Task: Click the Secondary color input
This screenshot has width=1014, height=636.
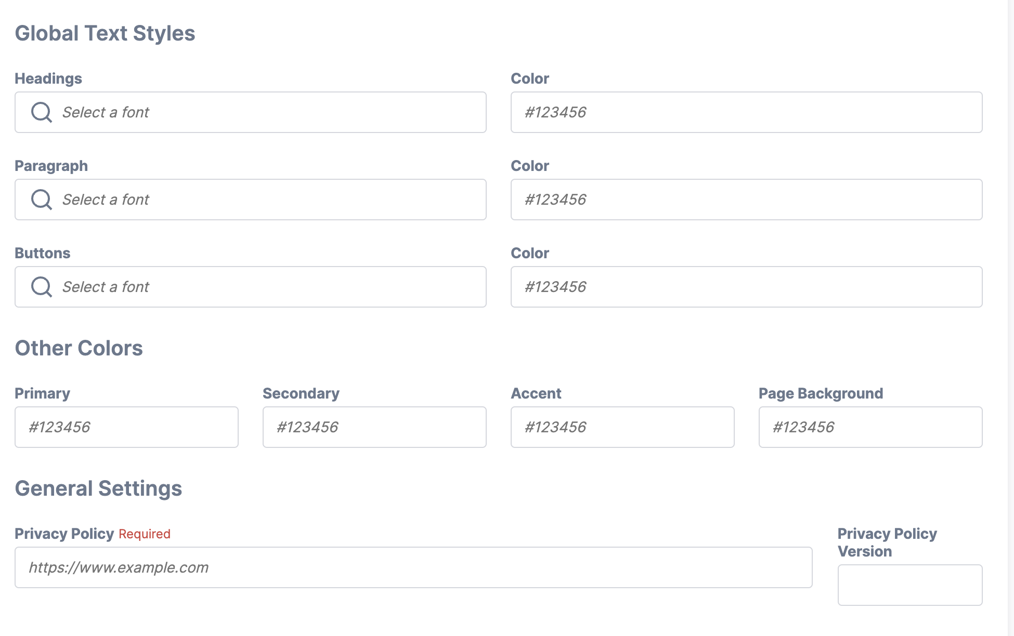Action: [374, 427]
